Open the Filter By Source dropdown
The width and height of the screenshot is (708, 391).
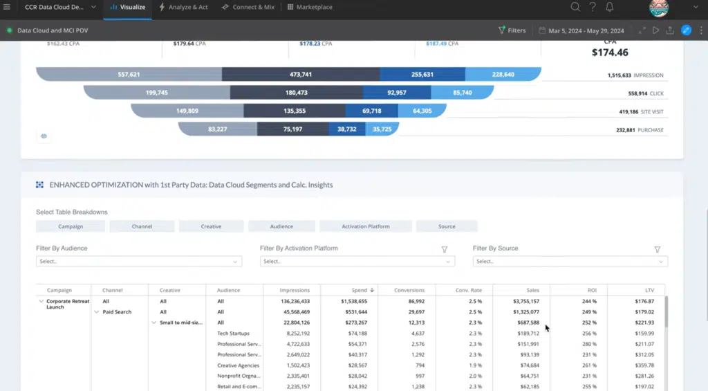570,262
